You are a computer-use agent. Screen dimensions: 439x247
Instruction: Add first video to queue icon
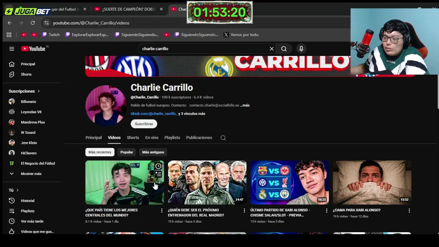coord(158,175)
